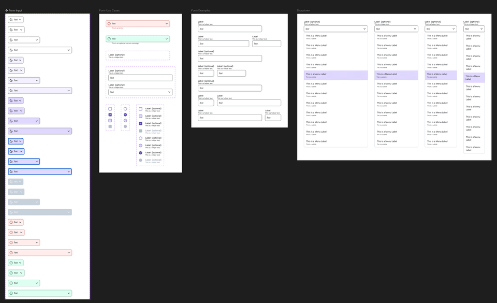Choose first menu label in the narrowest dropdown list
This screenshot has height=303, width=497.
474,37
